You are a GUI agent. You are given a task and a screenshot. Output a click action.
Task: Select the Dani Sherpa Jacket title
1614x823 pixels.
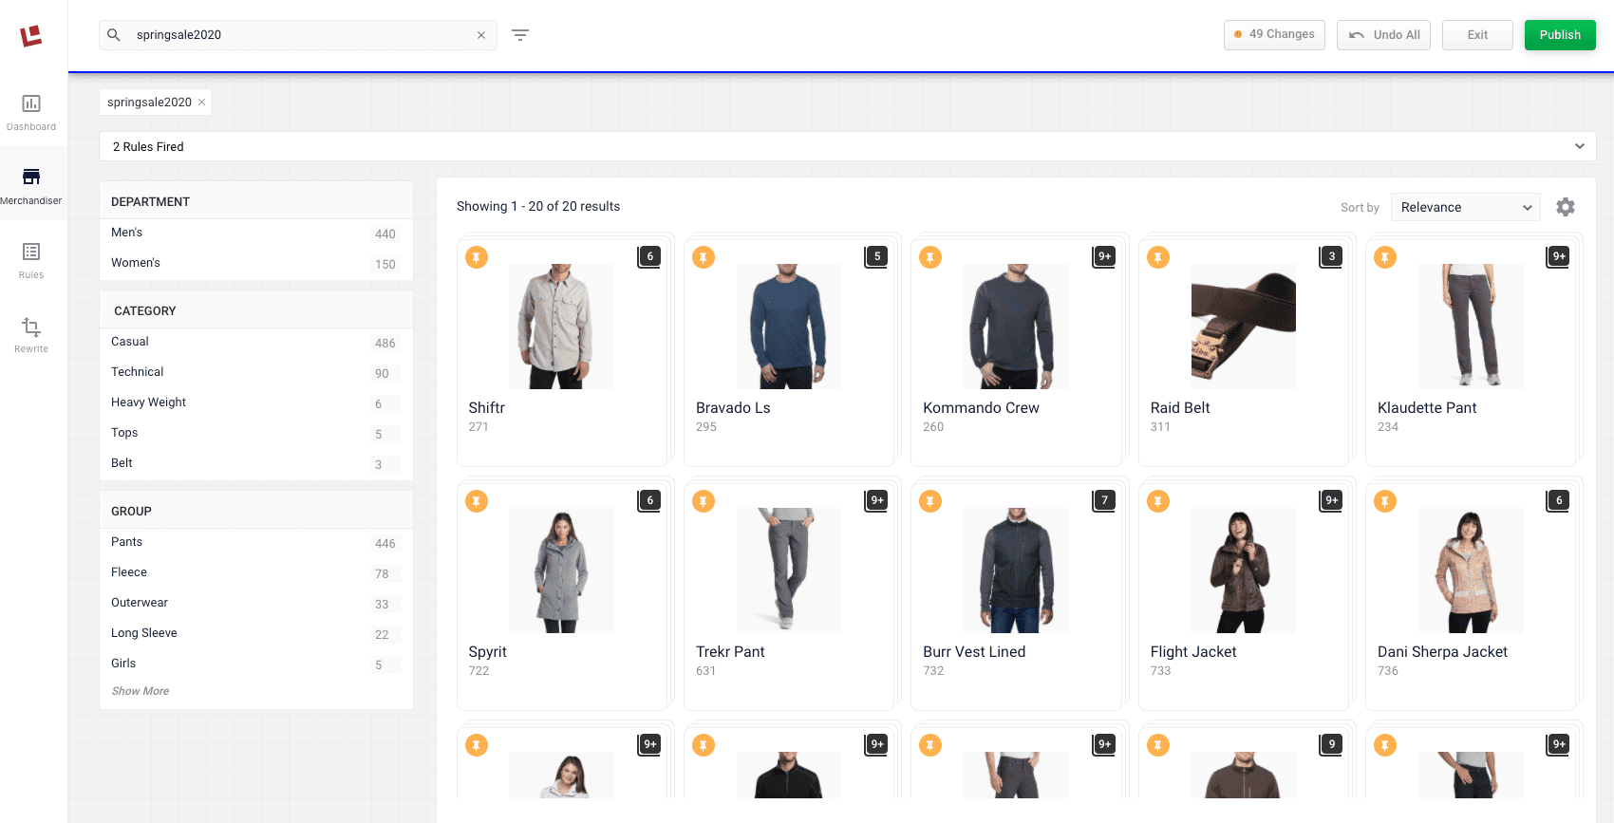pyautogui.click(x=1442, y=652)
